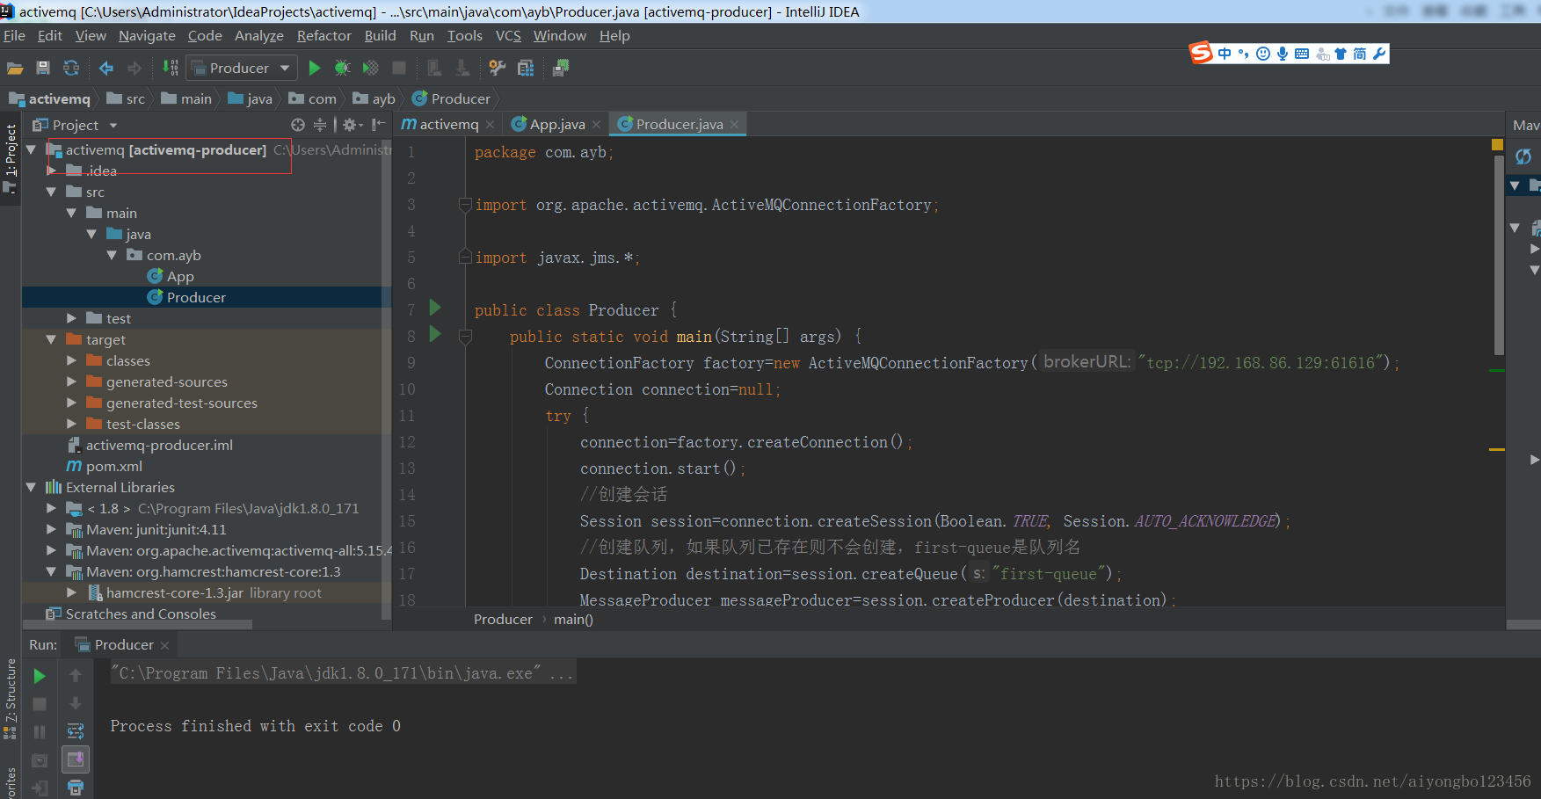Close the App.java editor tab

tap(596, 125)
